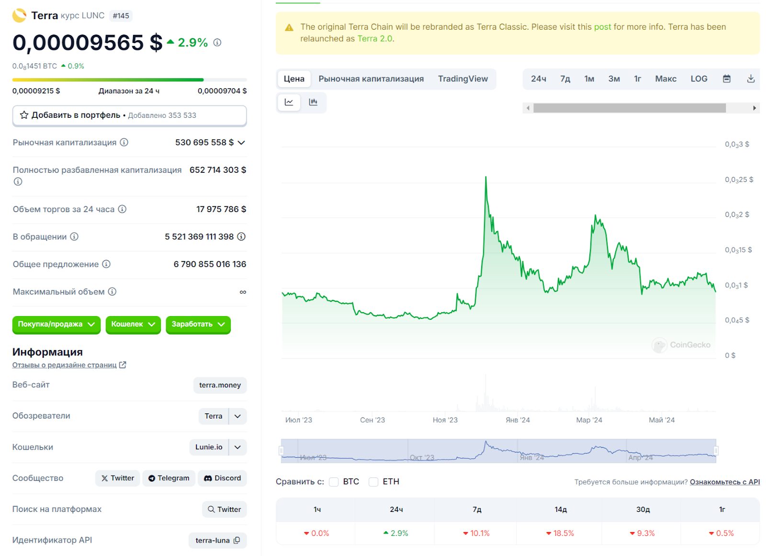Open info icon next to Общее предложение
The height and width of the screenshot is (556, 766).
(x=106, y=264)
